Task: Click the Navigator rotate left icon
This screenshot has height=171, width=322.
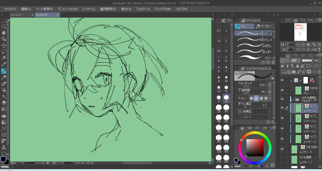Action: pos(298,49)
